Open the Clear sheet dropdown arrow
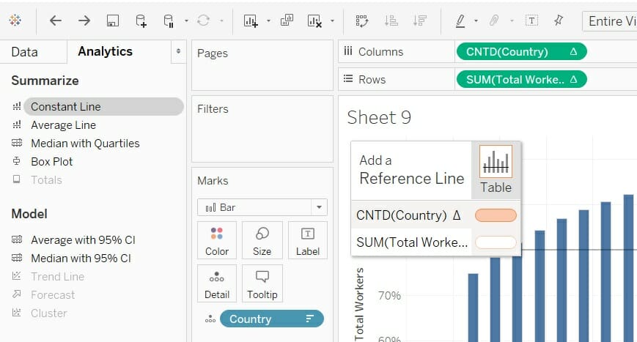This screenshot has width=637, height=342. [332, 21]
